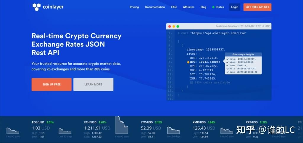
Task: Click green dot in code window
Action: click(178, 26)
